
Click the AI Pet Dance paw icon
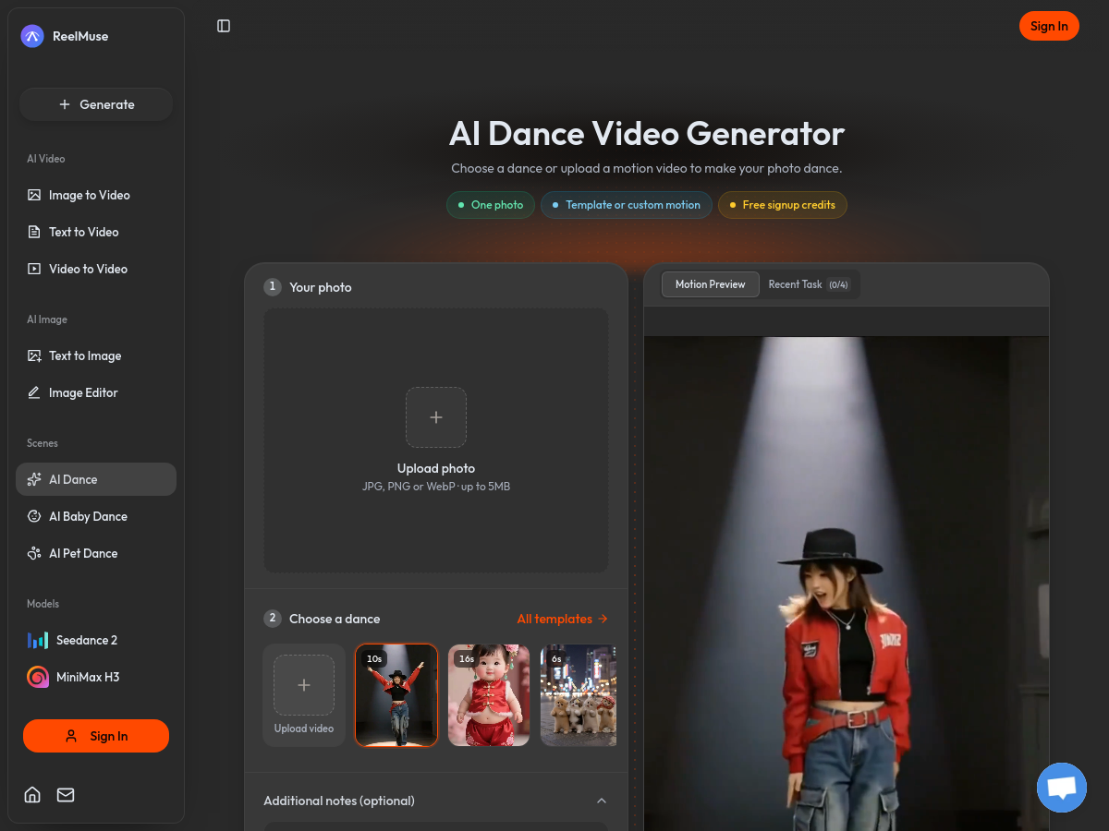click(34, 553)
